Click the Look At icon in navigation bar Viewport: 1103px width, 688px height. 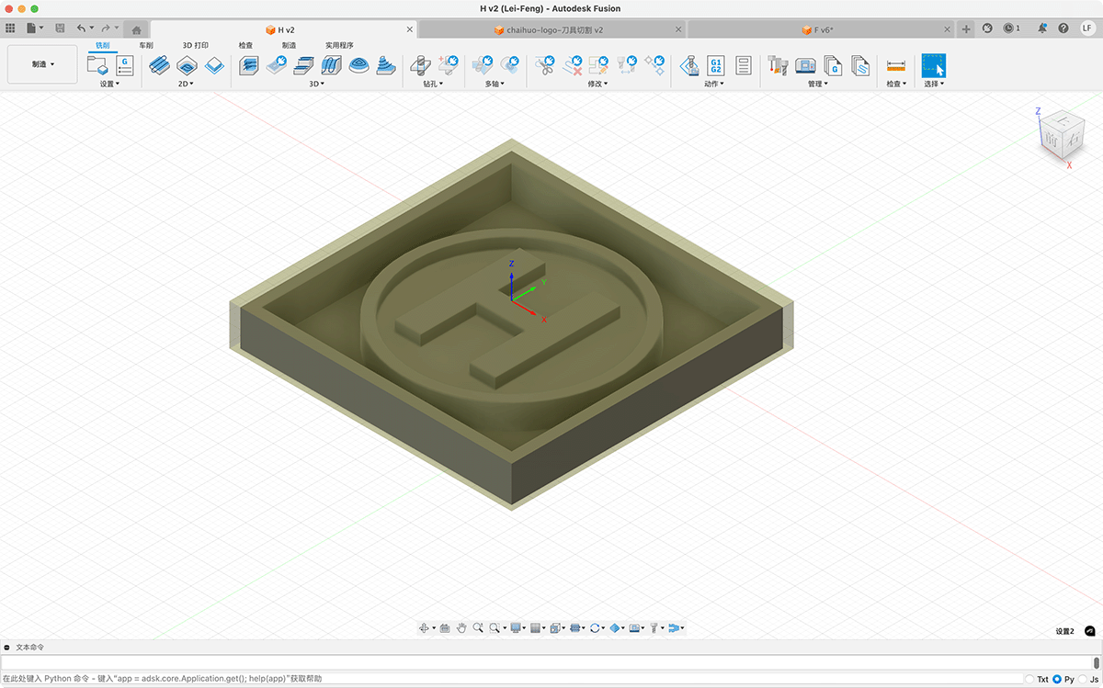(x=445, y=628)
